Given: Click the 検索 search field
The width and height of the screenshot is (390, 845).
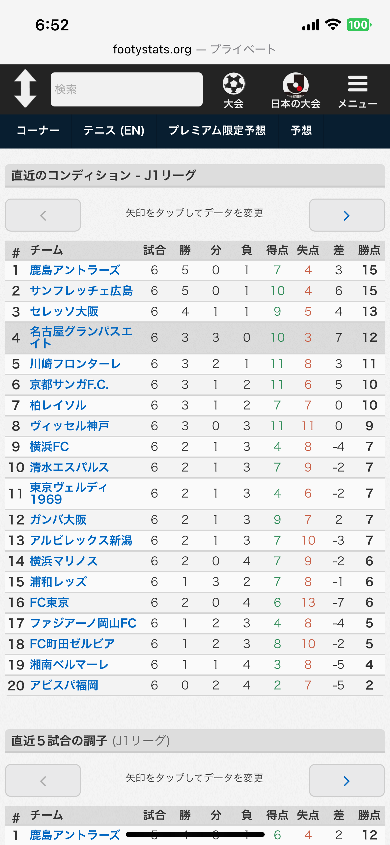Looking at the screenshot, I should (x=127, y=89).
